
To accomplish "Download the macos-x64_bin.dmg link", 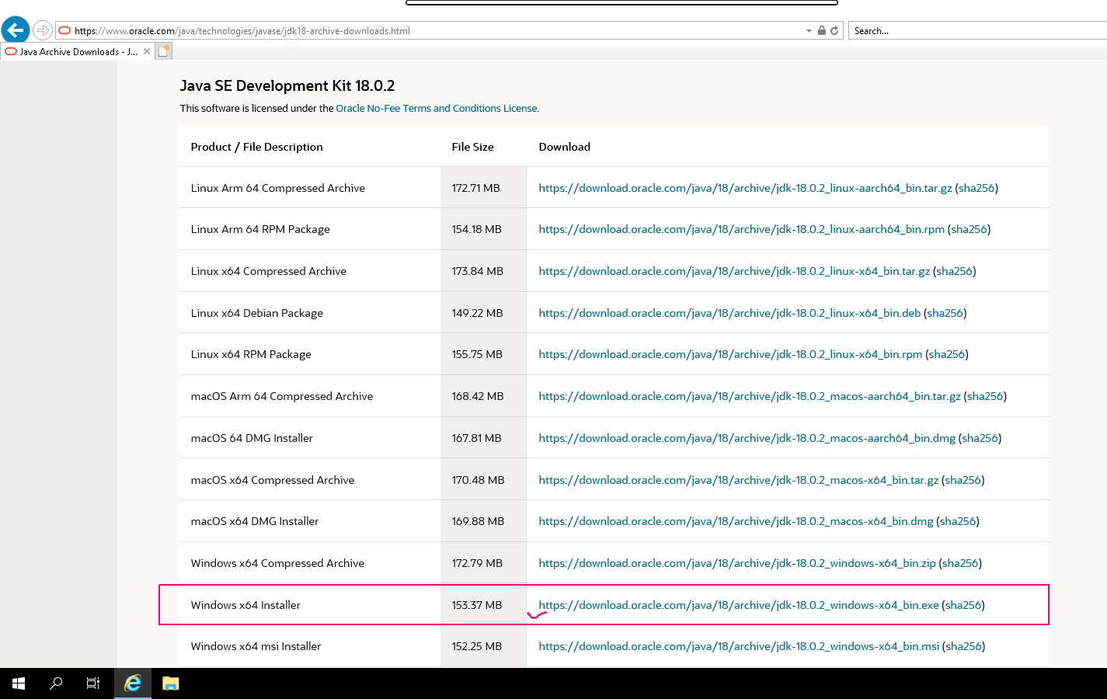I will (736, 521).
